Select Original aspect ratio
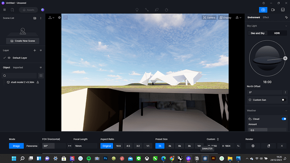The width and height of the screenshot is (290, 163). 107,146
